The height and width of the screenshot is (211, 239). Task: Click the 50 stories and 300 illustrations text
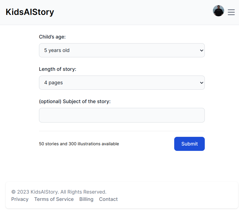pyautogui.click(x=79, y=144)
